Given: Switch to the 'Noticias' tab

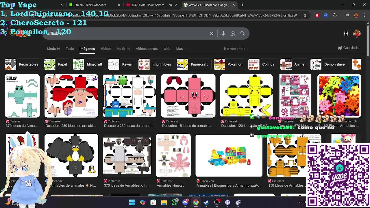Looking at the screenshot, I should pos(124,49).
